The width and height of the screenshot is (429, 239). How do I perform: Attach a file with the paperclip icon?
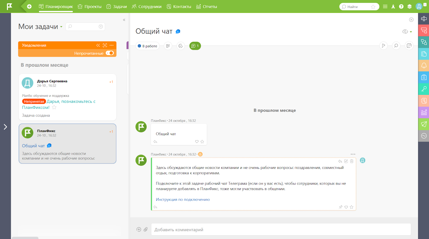tap(146, 229)
